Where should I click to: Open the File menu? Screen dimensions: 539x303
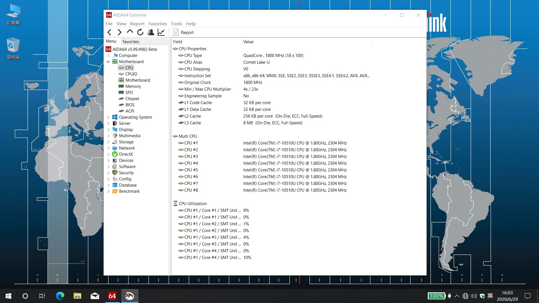(109, 24)
